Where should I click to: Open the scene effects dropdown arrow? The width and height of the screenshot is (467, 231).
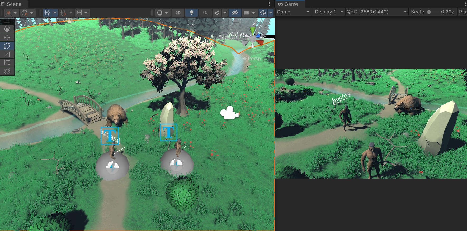coord(225,13)
